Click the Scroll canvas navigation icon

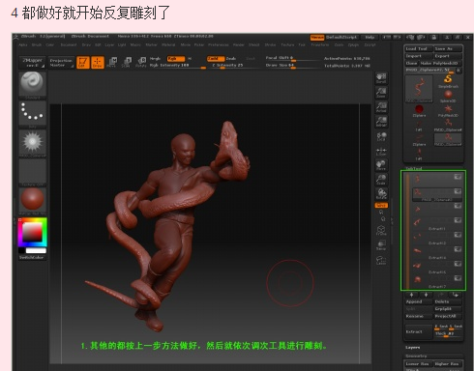click(381, 77)
